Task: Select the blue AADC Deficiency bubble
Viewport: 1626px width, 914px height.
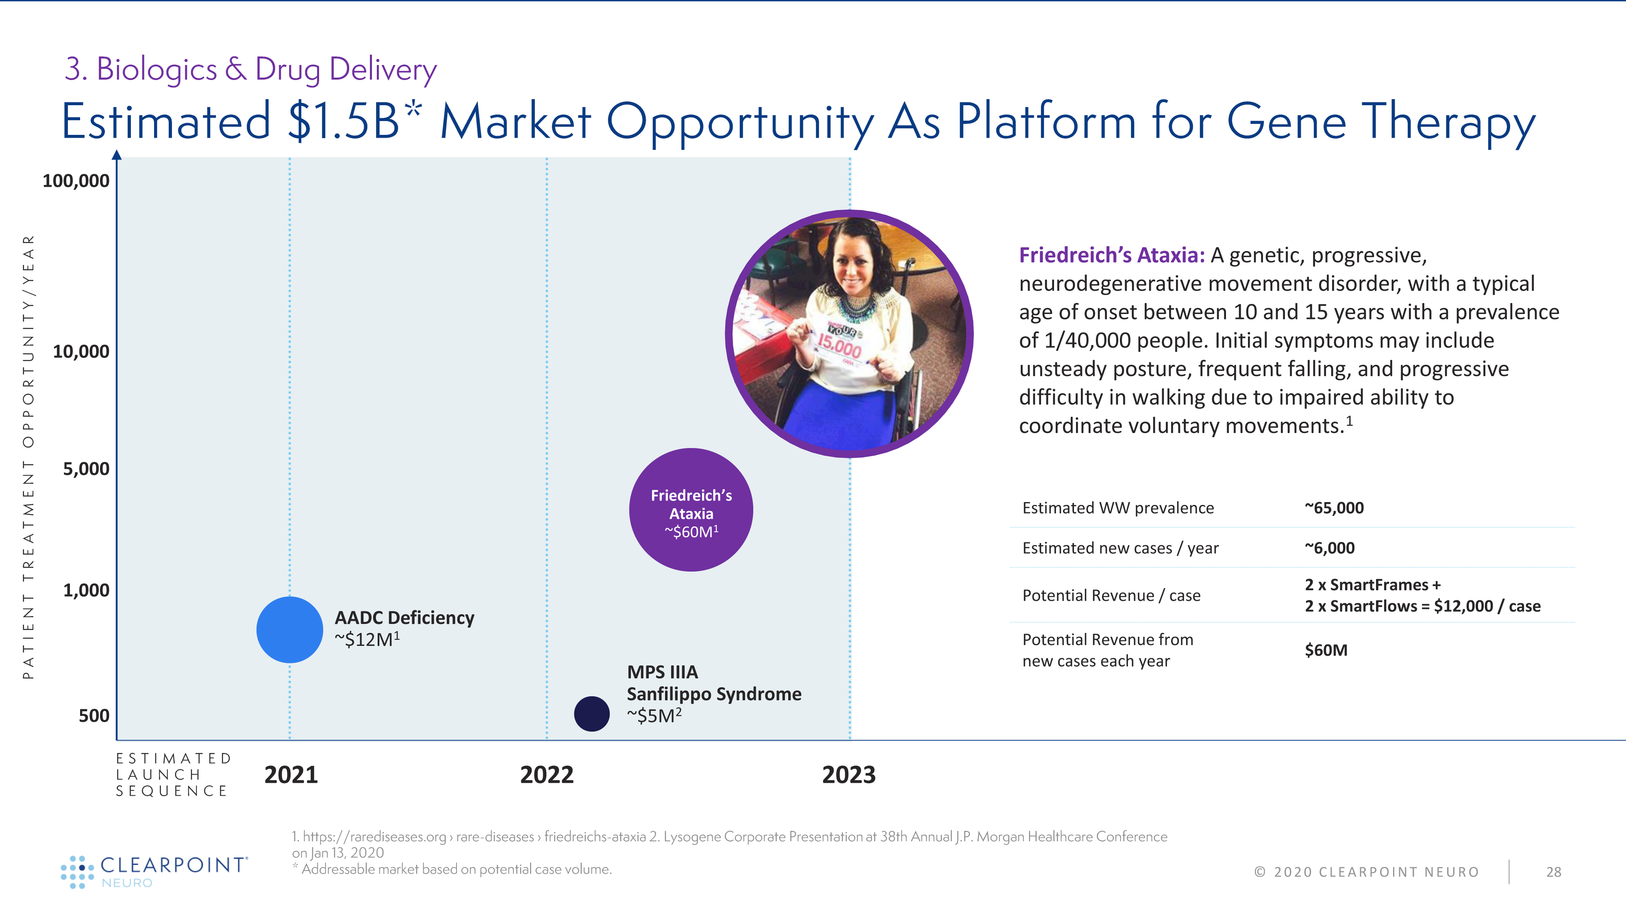Action: [x=290, y=630]
